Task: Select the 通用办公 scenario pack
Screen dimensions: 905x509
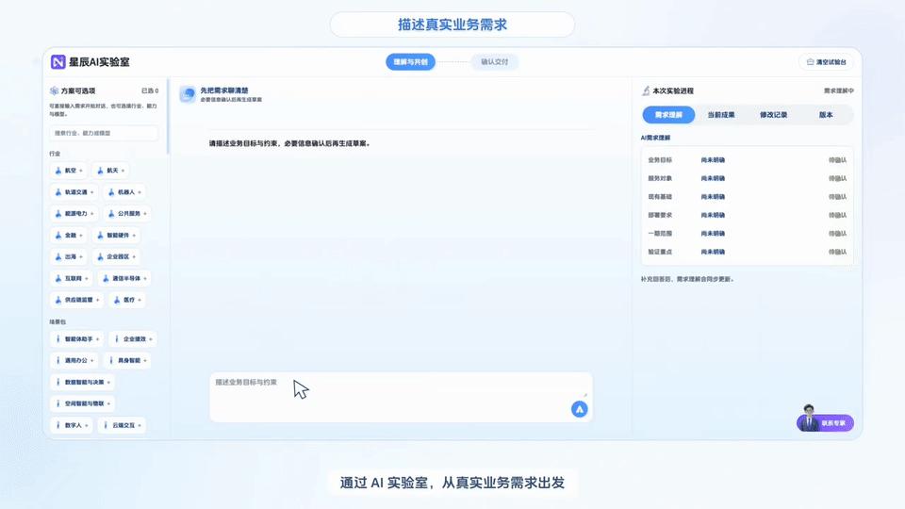Action: tap(74, 360)
